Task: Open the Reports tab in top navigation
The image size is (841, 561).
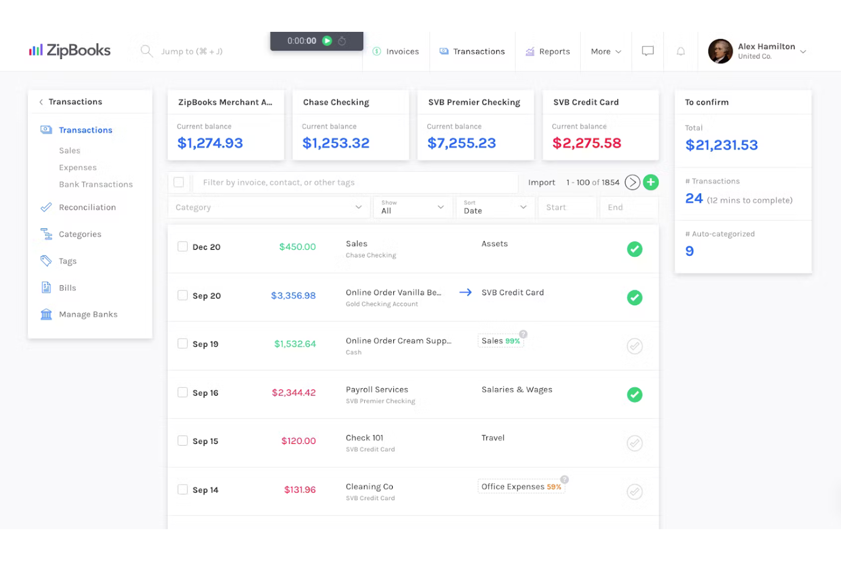Action: point(548,52)
